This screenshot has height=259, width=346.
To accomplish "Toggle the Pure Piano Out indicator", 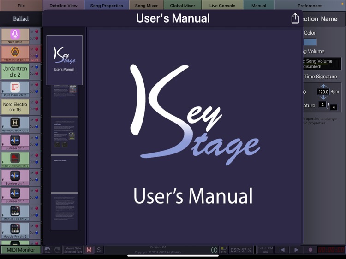I will click(36, 91).
